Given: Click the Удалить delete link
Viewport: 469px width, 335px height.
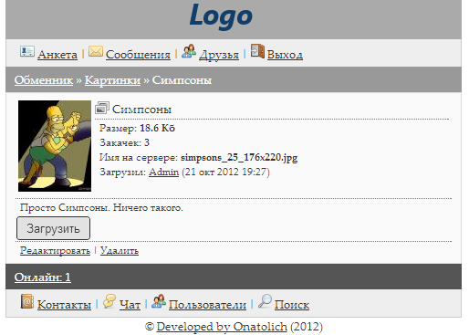Looking at the screenshot, I should point(120,251).
